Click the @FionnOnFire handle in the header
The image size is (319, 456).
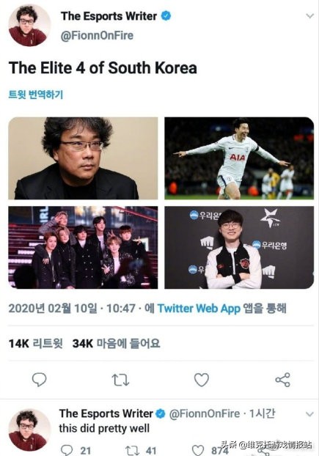tap(97, 35)
